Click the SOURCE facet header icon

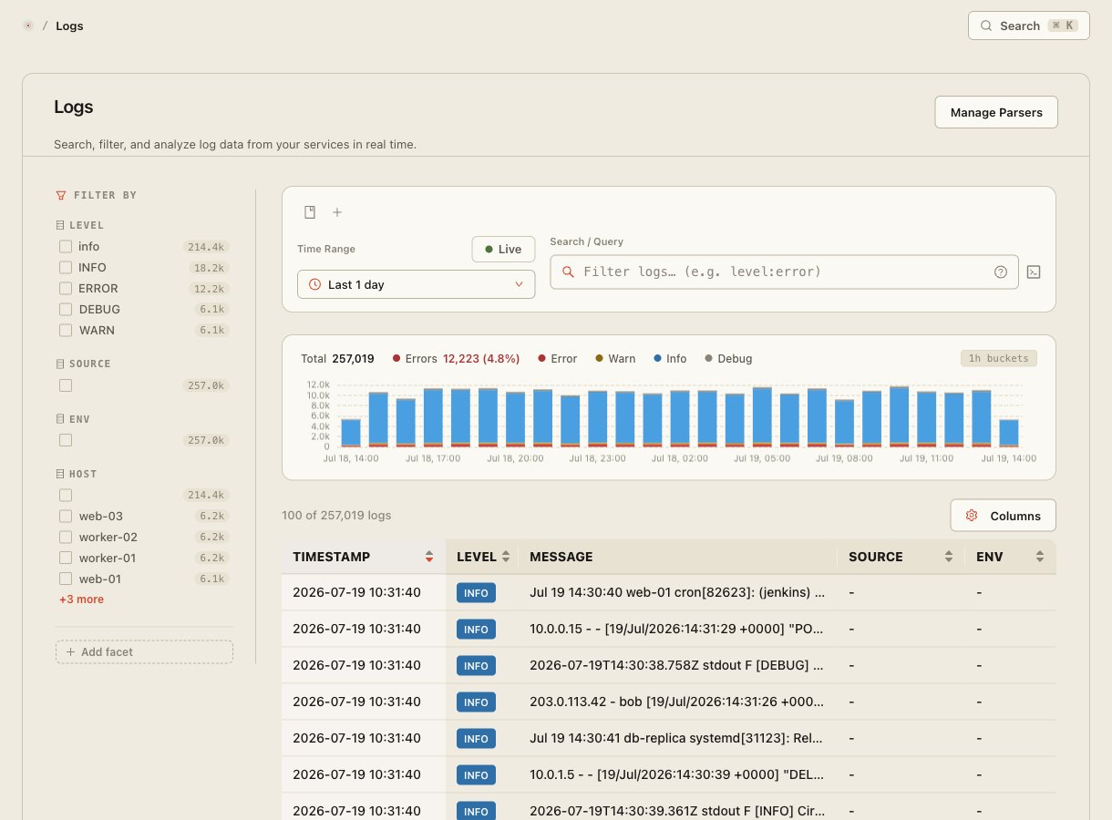[60, 364]
